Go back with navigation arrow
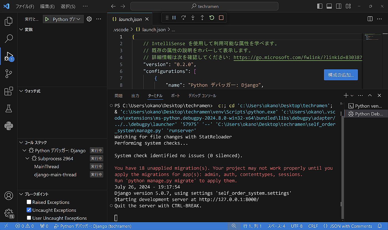388x230 pixels. point(113,6)
